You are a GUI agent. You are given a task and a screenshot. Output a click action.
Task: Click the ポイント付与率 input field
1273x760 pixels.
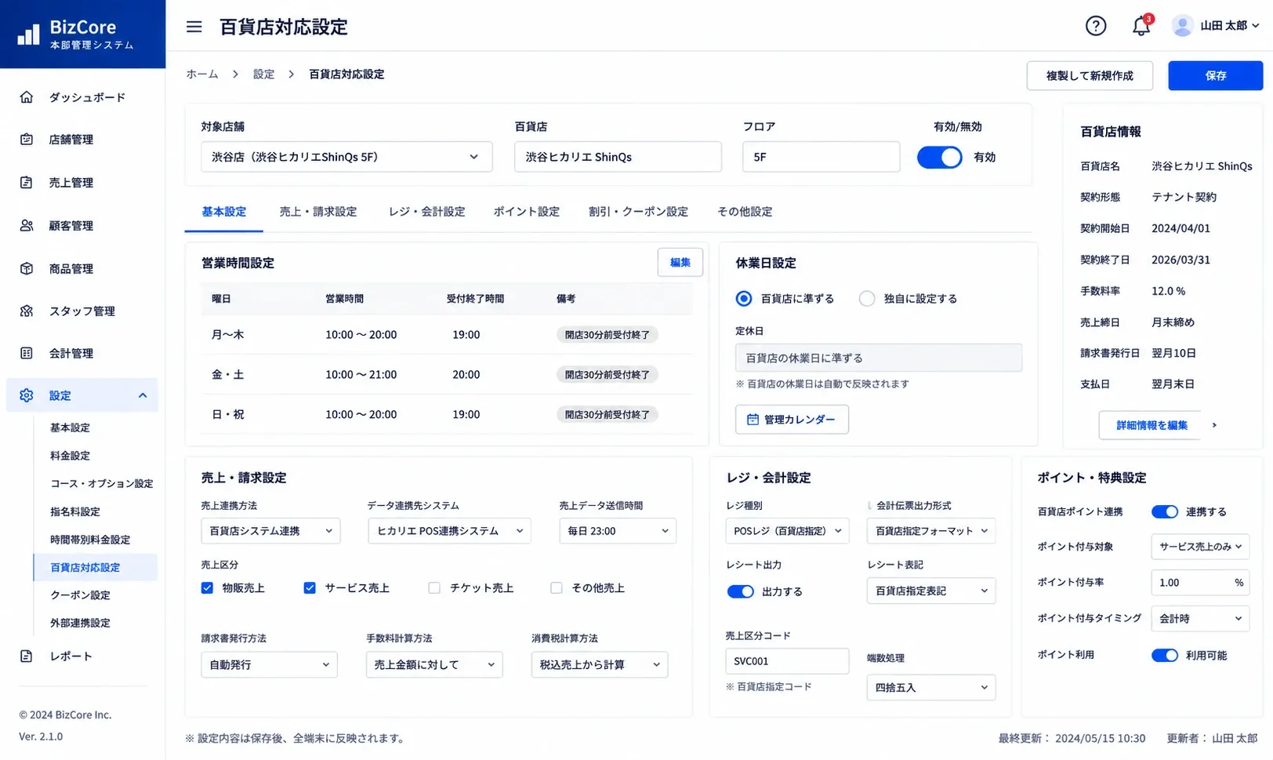pyautogui.click(x=1200, y=583)
